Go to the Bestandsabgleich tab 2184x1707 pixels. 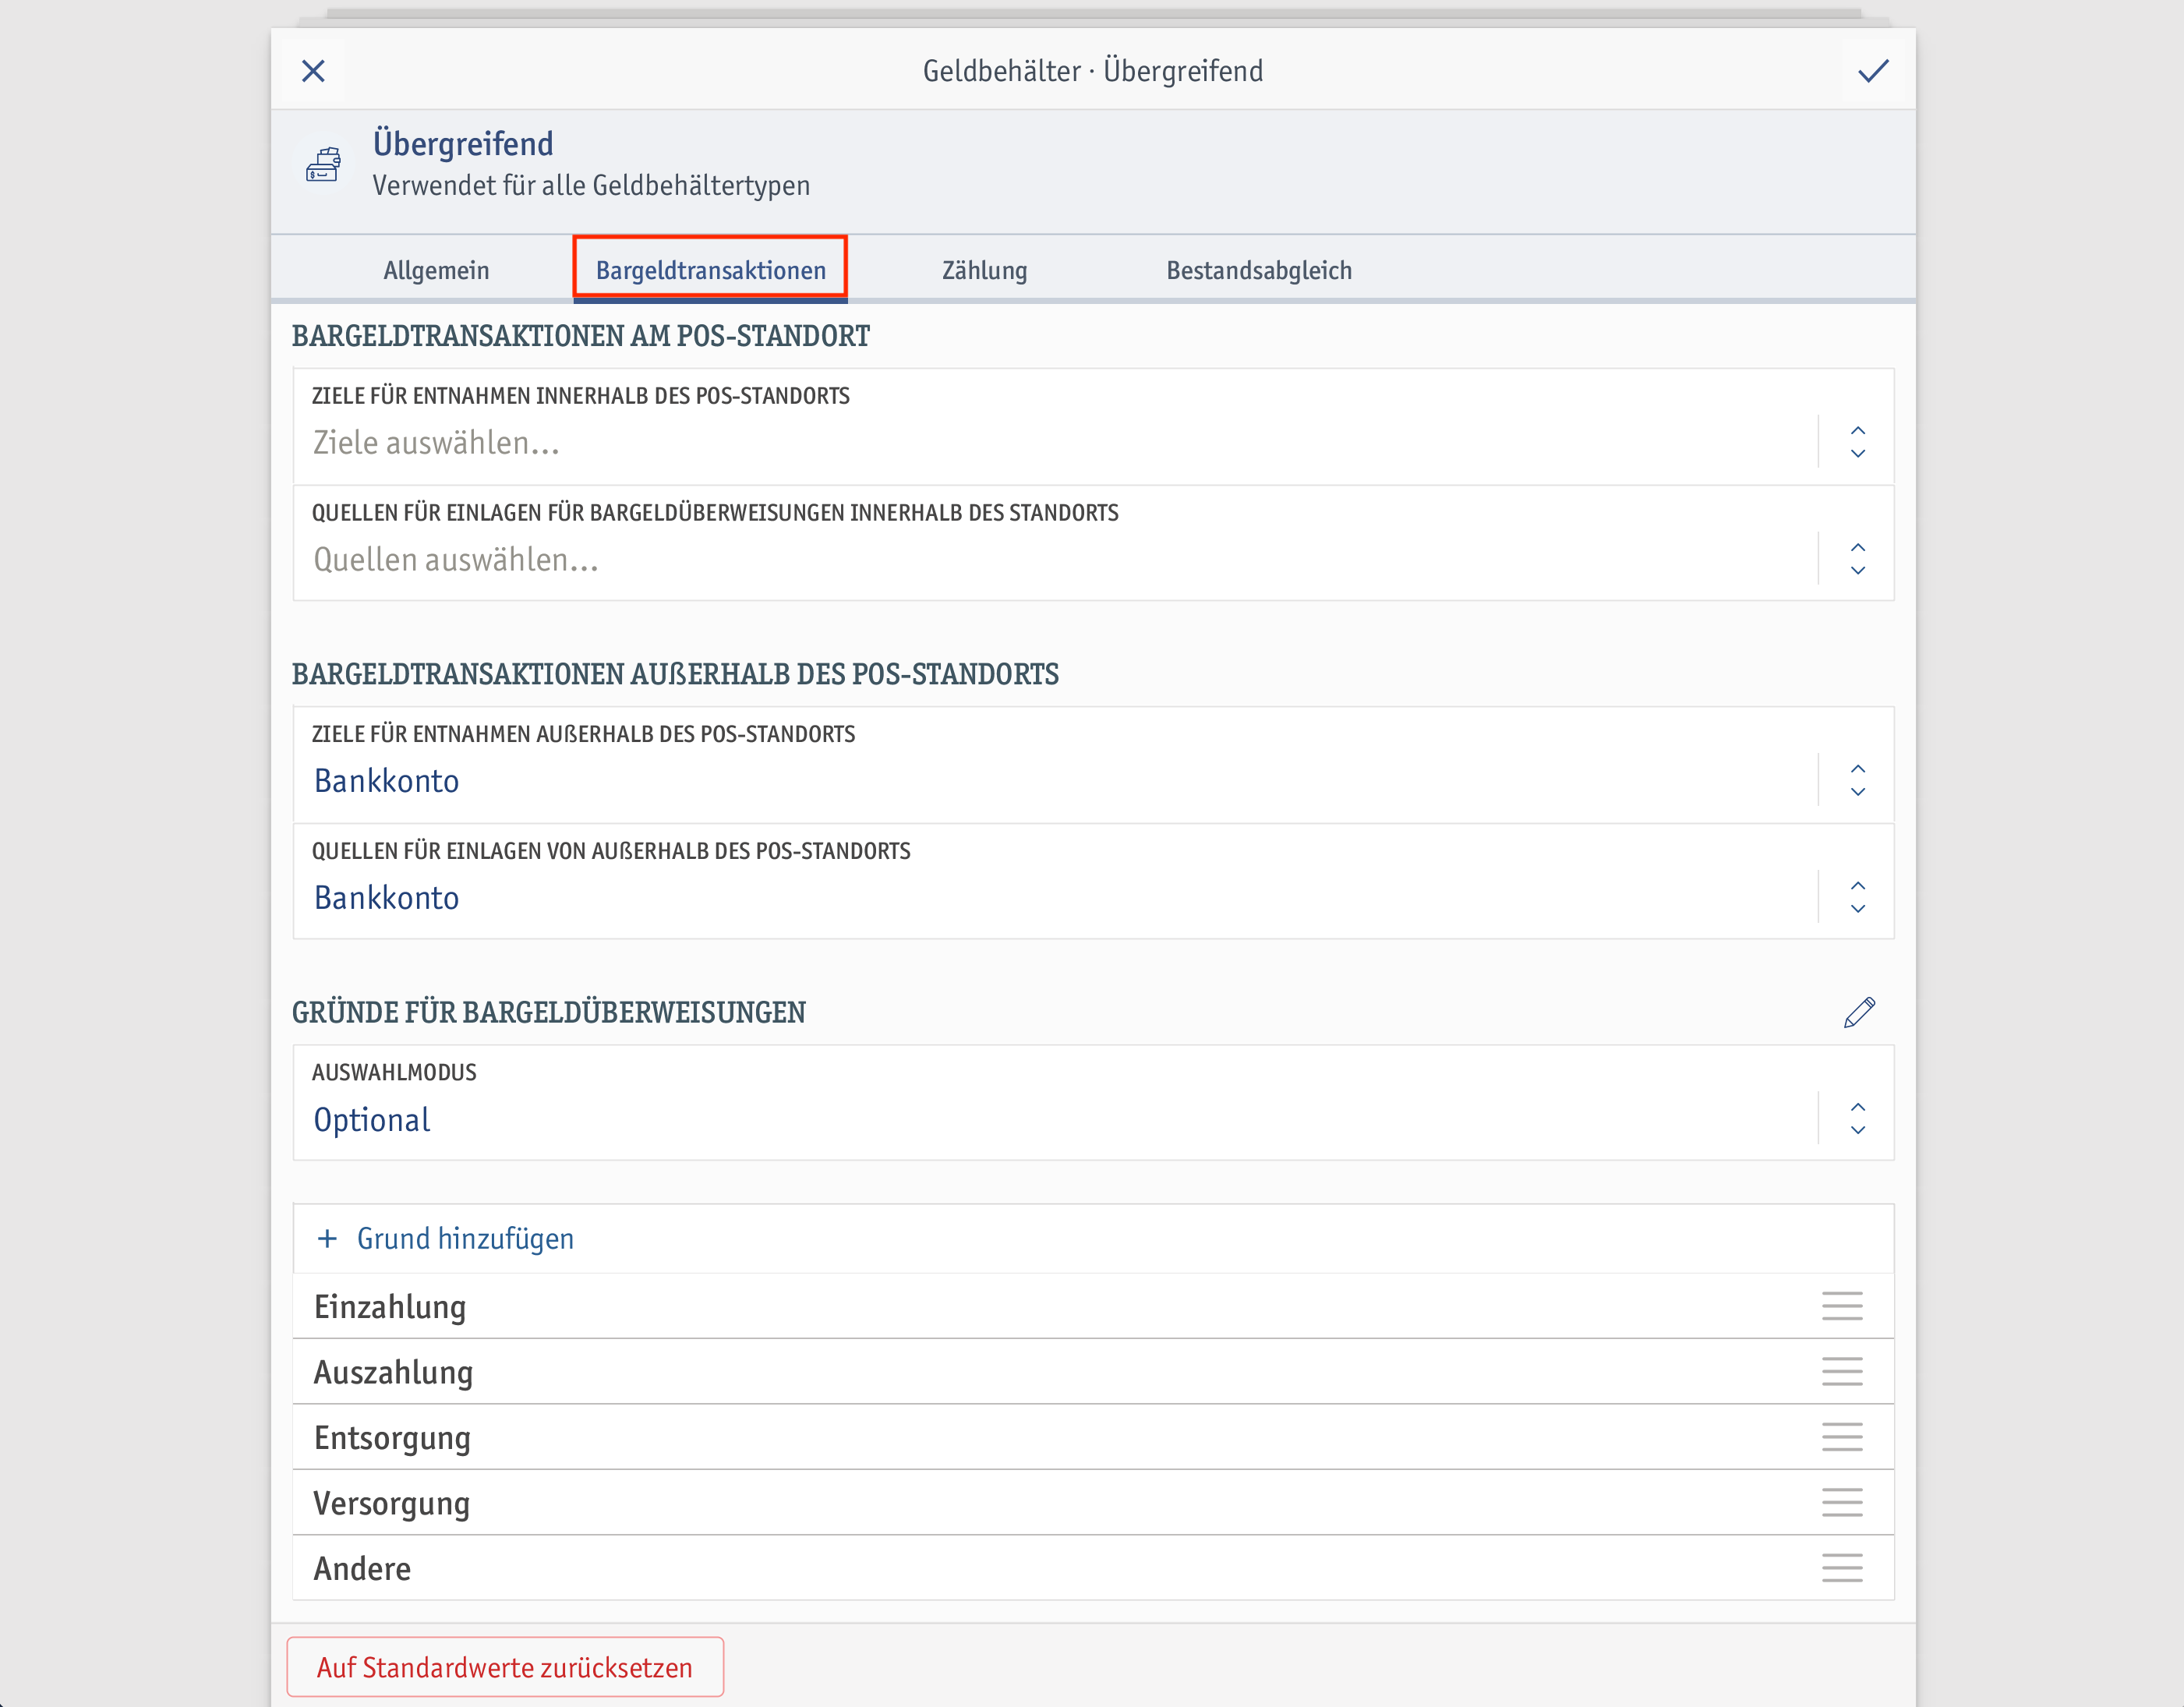coord(1259,270)
